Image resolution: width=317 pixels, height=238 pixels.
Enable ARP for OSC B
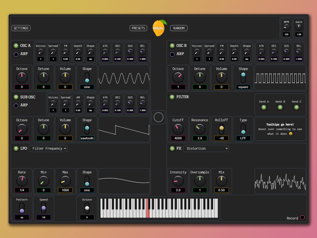(x=172, y=54)
